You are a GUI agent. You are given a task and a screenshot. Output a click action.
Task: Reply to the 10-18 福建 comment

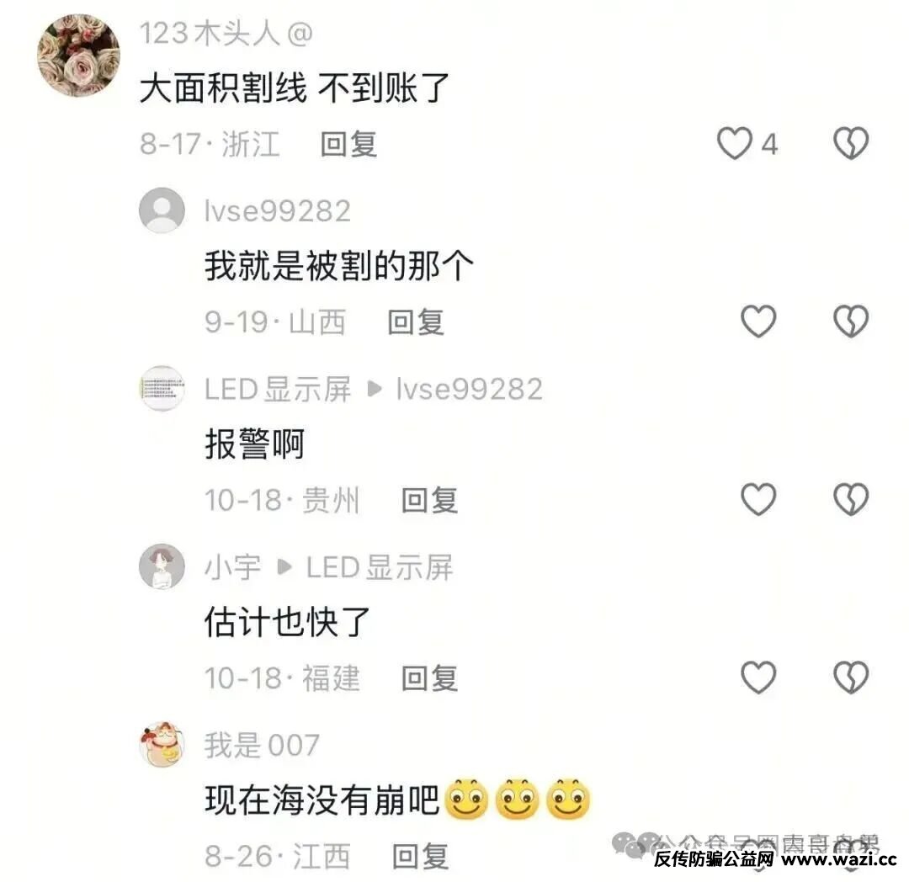(x=430, y=677)
